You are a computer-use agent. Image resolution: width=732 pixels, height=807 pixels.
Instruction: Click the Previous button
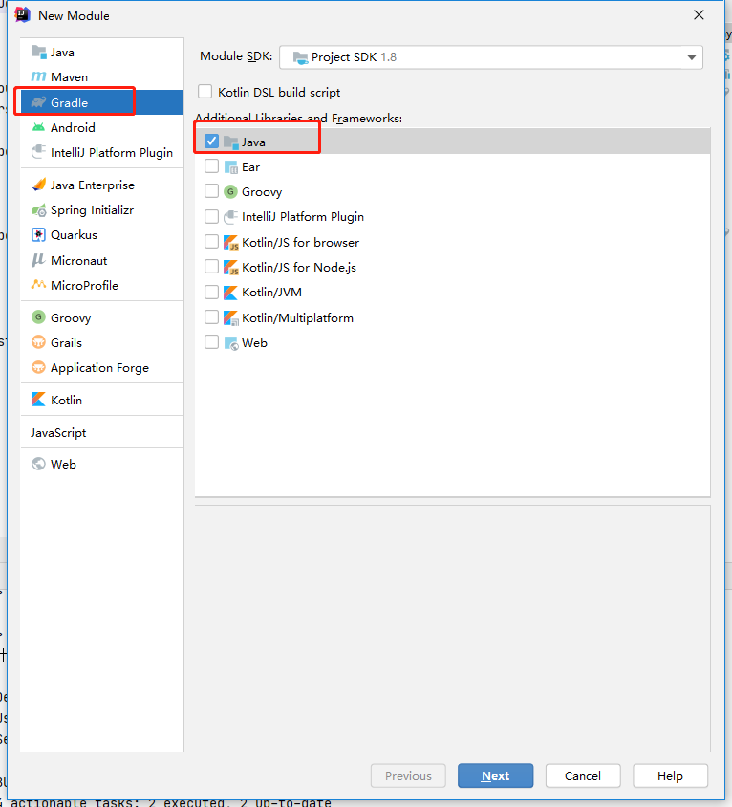(x=408, y=775)
